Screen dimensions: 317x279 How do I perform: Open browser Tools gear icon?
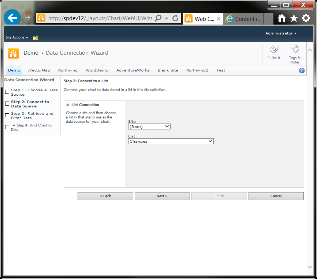click(306, 18)
